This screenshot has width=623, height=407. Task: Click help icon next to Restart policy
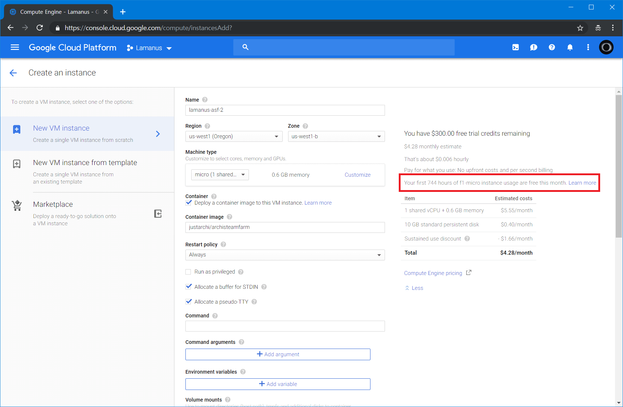click(x=224, y=244)
